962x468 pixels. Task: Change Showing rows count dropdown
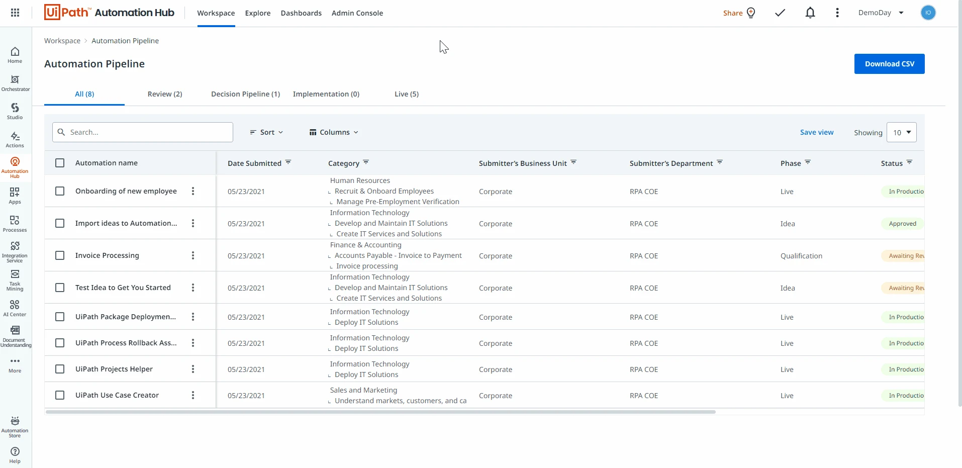tap(902, 132)
